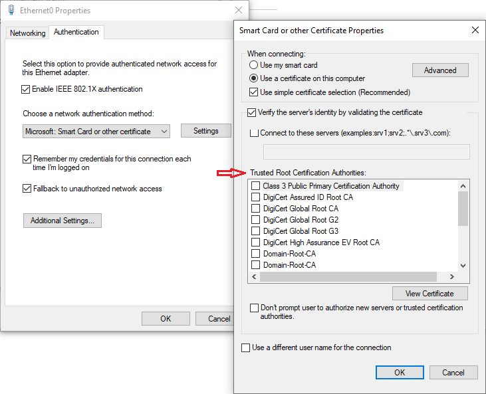Select the Use my smart card option
486x394 pixels.
point(253,65)
